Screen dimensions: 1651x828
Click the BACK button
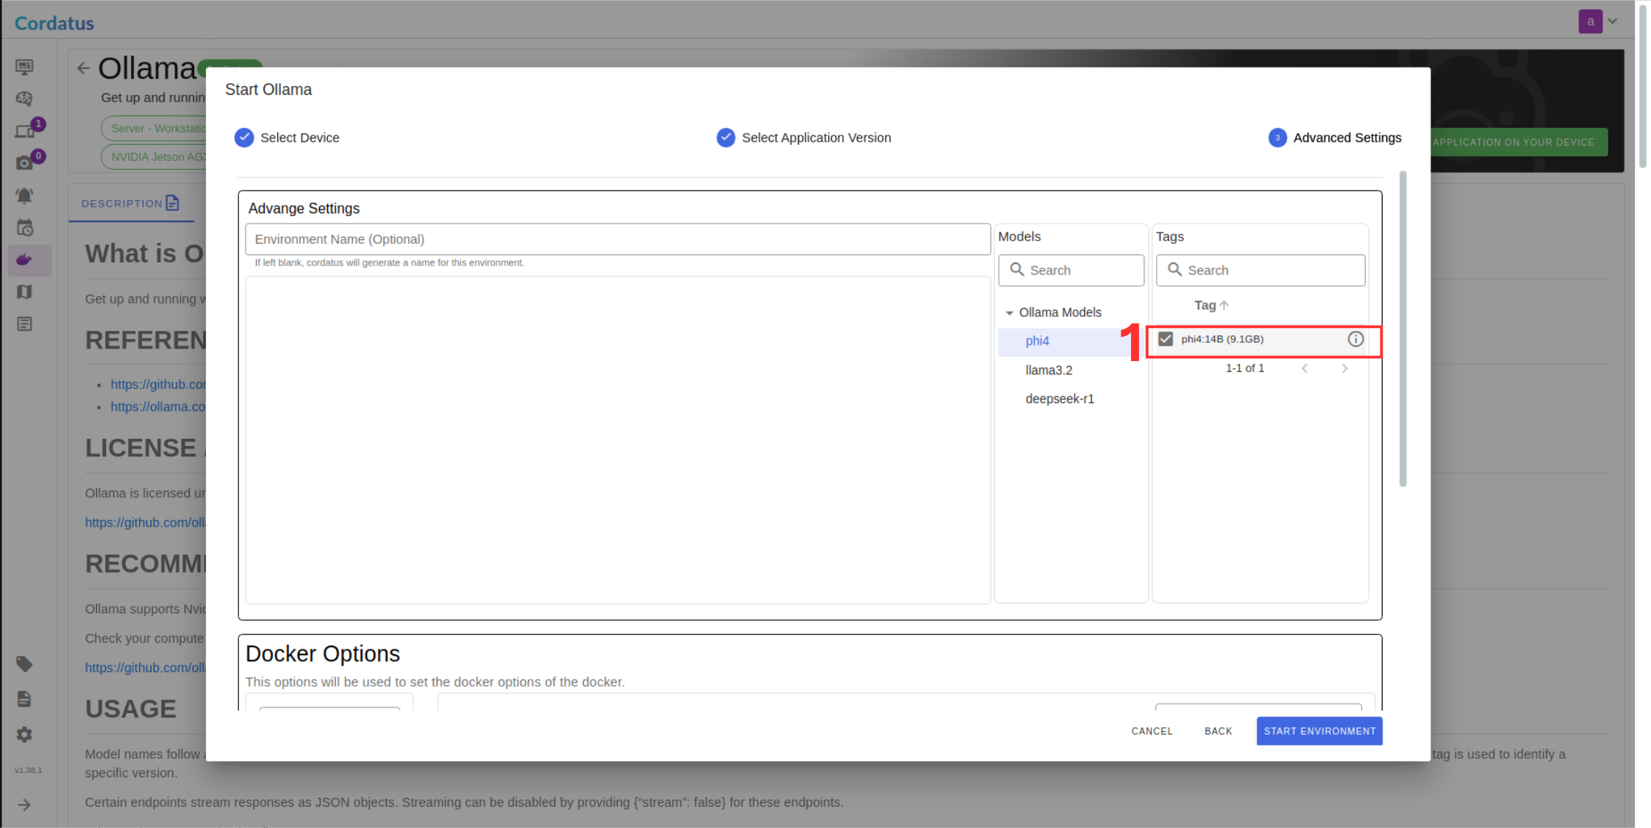click(x=1218, y=731)
